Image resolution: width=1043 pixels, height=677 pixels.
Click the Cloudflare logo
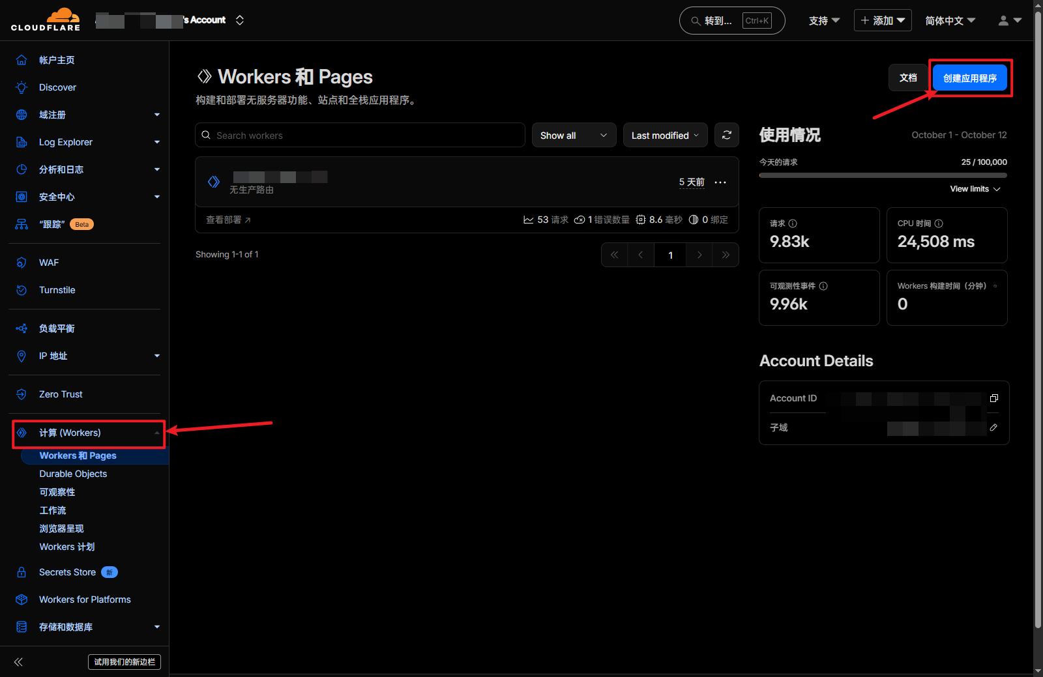pyautogui.click(x=46, y=19)
